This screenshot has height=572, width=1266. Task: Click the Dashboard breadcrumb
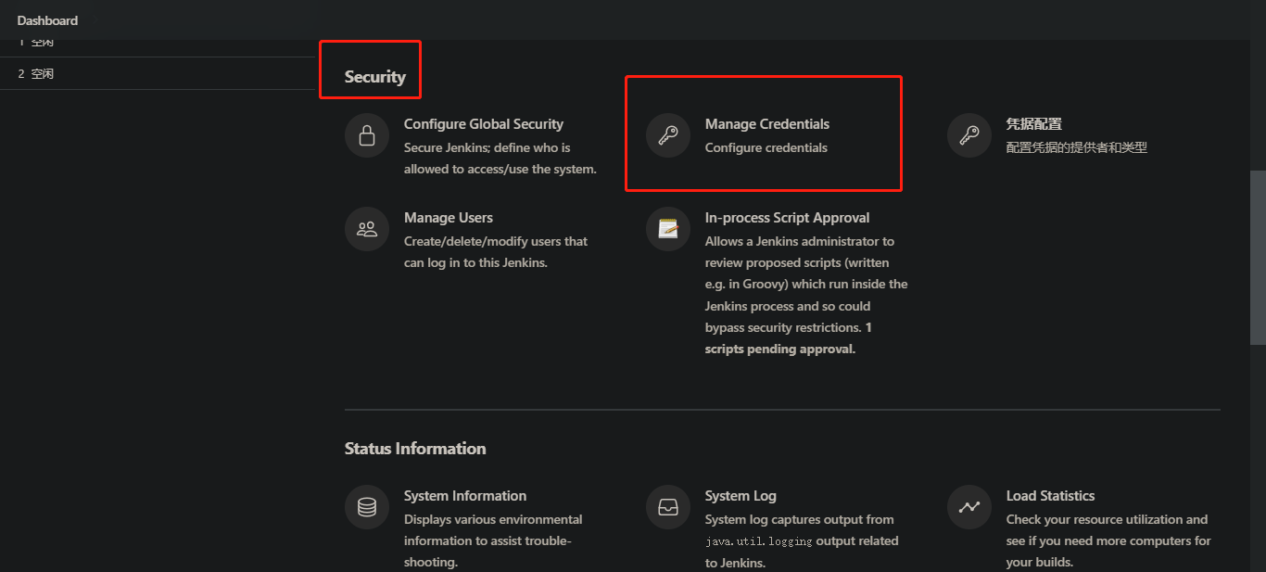(47, 20)
